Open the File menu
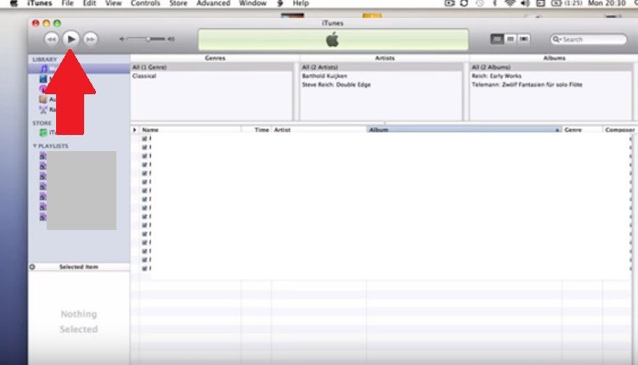Image resolution: width=638 pixels, height=365 pixels. (x=68, y=3)
